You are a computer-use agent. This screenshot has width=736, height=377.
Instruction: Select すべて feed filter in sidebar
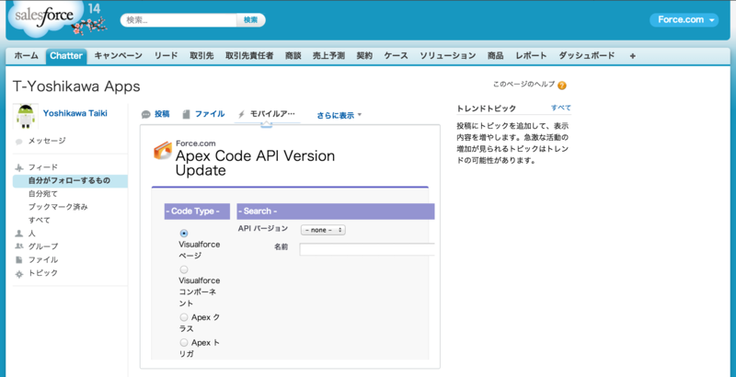coord(40,220)
